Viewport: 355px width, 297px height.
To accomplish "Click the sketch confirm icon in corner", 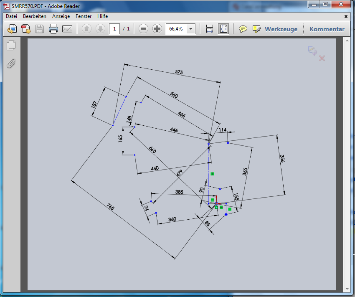I will pos(312,51).
